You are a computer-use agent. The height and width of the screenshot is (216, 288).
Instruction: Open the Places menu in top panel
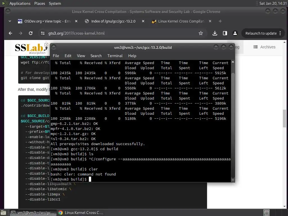point(39,3)
